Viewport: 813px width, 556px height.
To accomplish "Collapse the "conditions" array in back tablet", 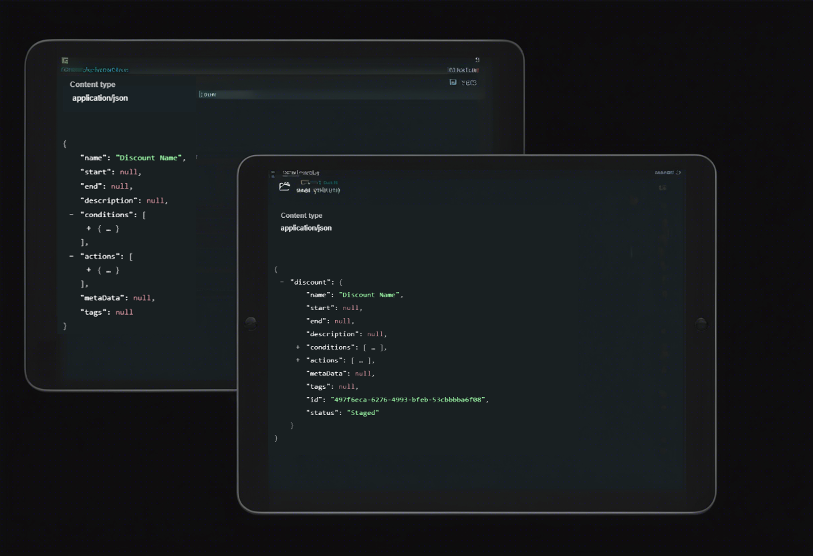I will point(72,215).
